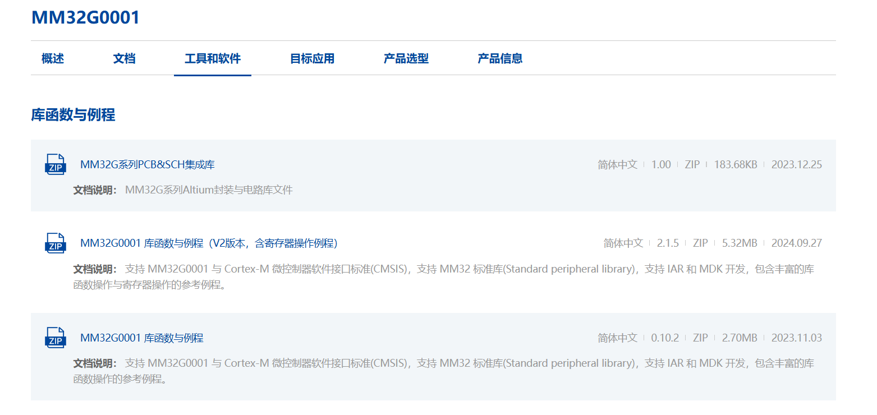
Task: Click 文档说明 label under 0.10.2 entry
Action: (95, 363)
